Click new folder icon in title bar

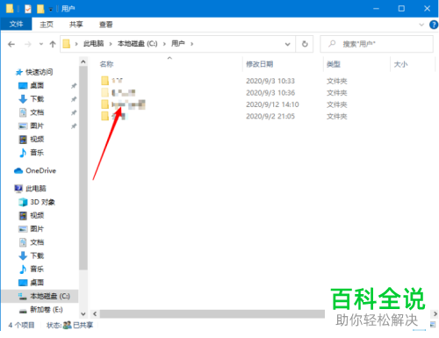coord(40,9)
